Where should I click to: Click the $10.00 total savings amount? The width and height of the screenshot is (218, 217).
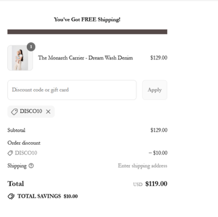coord(70,196)
